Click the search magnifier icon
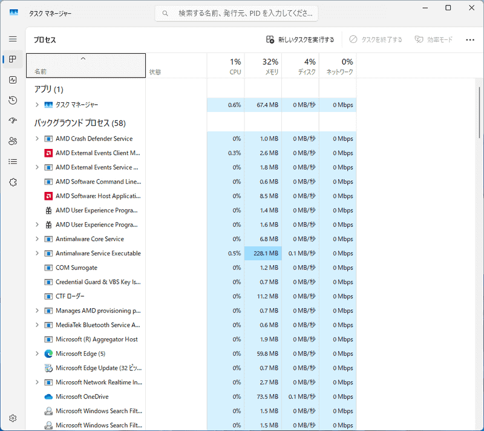Screen dimensions: 484x431 (x=165, y=13)
